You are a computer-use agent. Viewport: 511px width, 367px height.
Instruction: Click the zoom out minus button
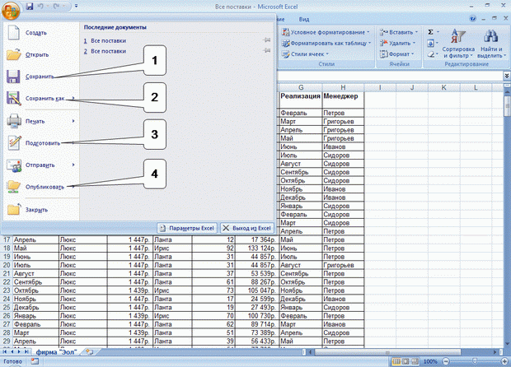coord(446,361)
